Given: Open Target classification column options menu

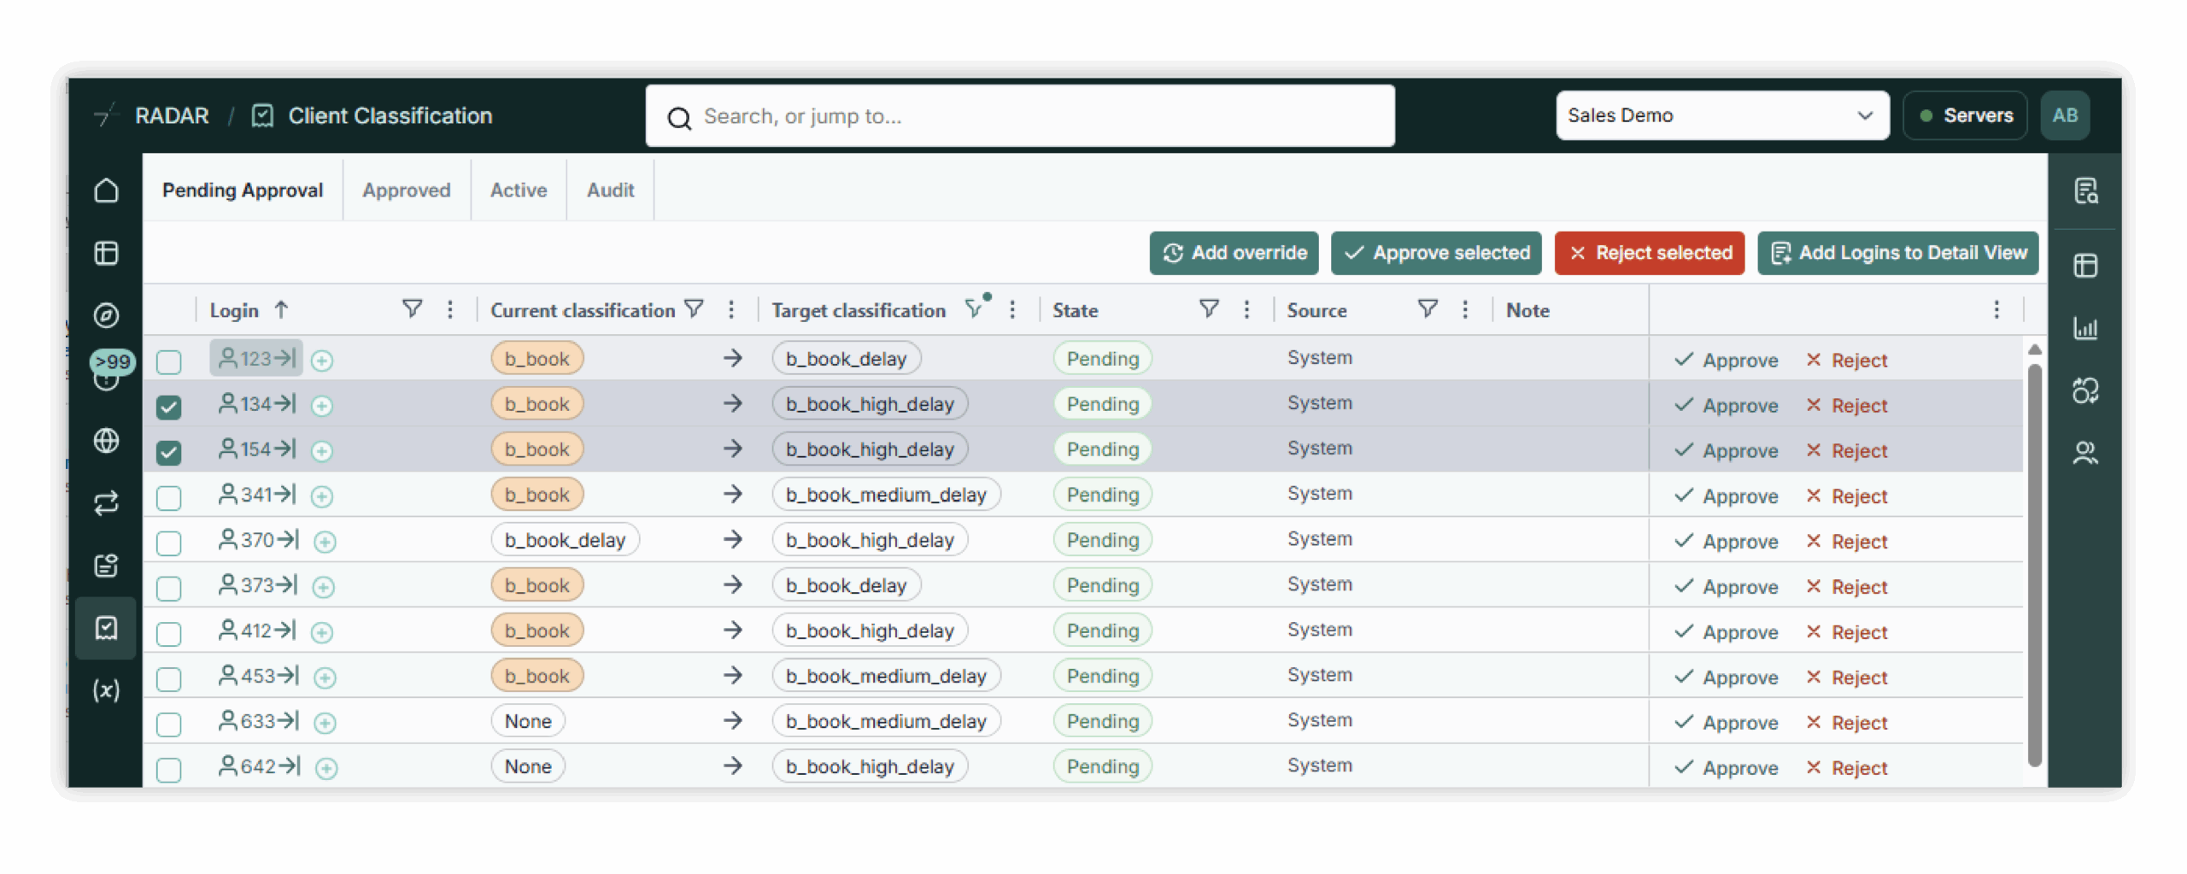Looking at the screenshot, I should pyautogui.click(x=1012, y=309).
